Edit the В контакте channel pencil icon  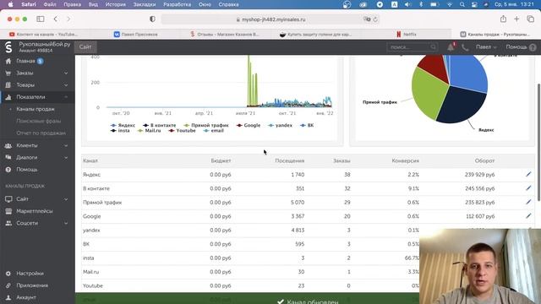[x=528, y=188]
